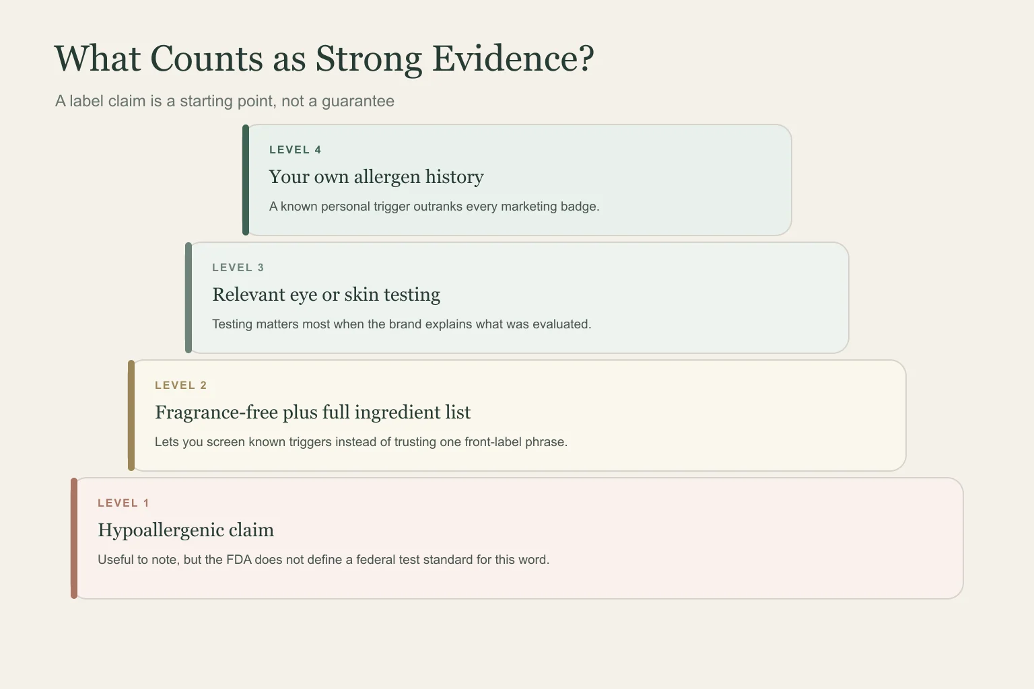Open 'Fragrance-free plus full ingredient list' heading
1034x689 pixels.
coord(313,412)
